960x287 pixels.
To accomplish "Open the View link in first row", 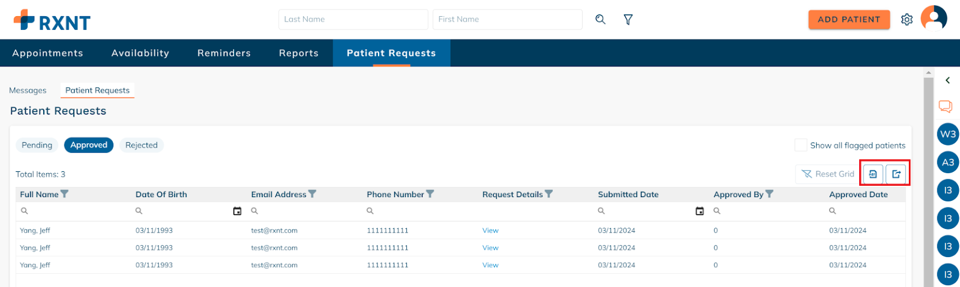I will (x=490, y=231).
